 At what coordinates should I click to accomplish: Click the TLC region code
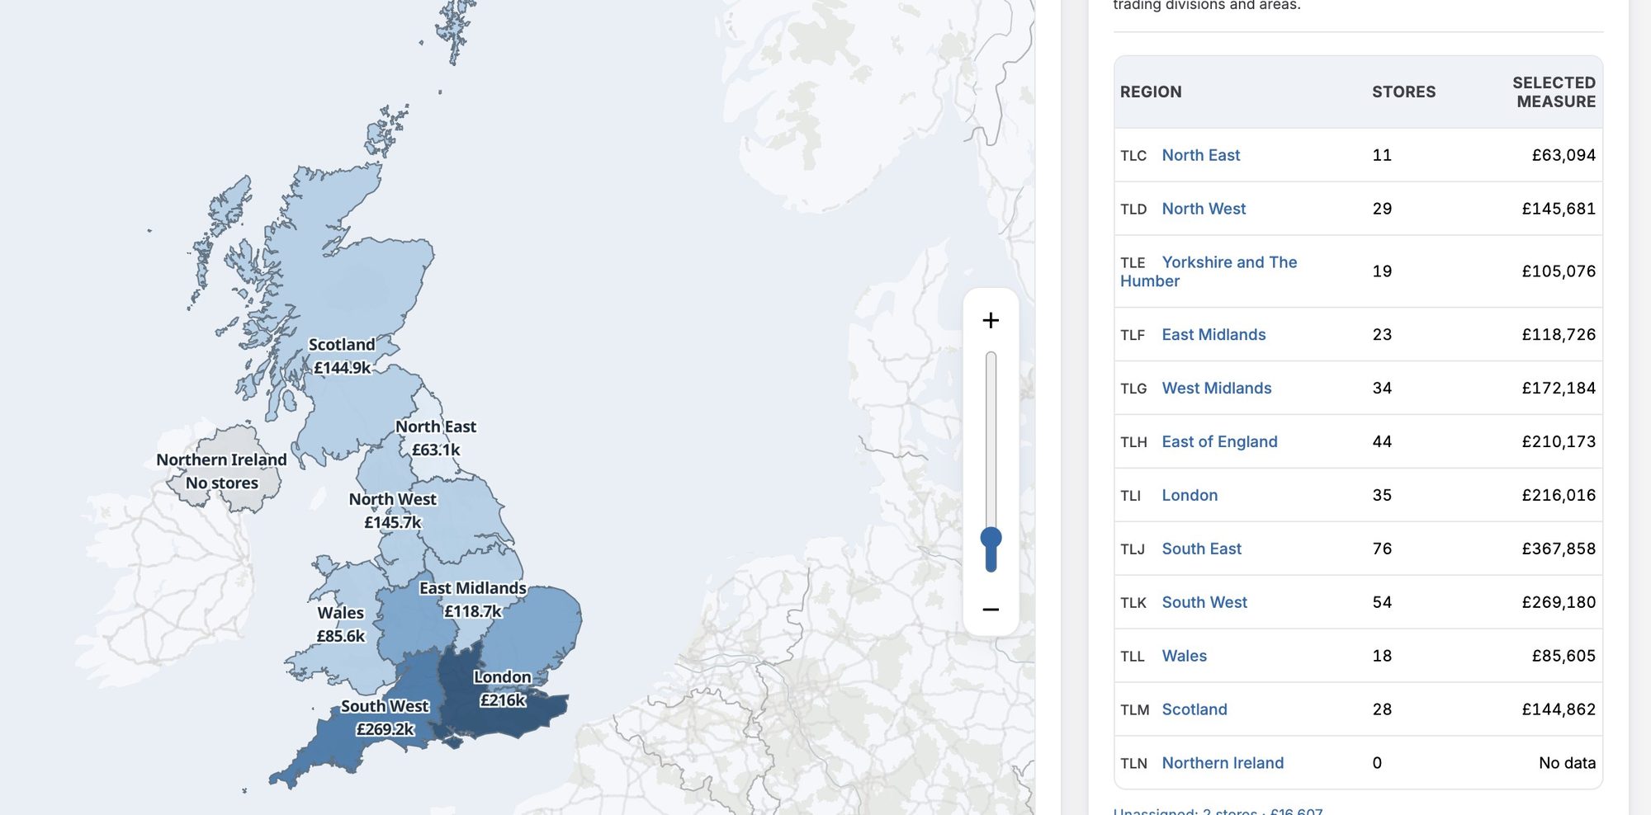click(1133, 156)
